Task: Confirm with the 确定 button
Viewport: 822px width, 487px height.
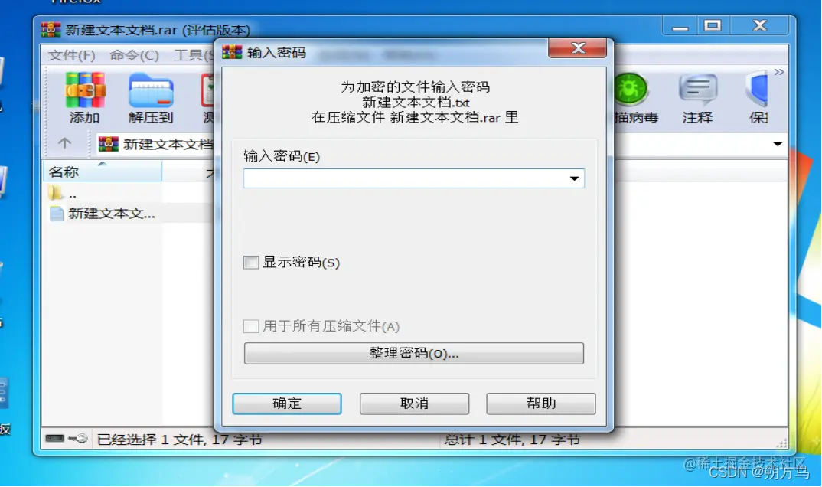Action: coord(287,404)
